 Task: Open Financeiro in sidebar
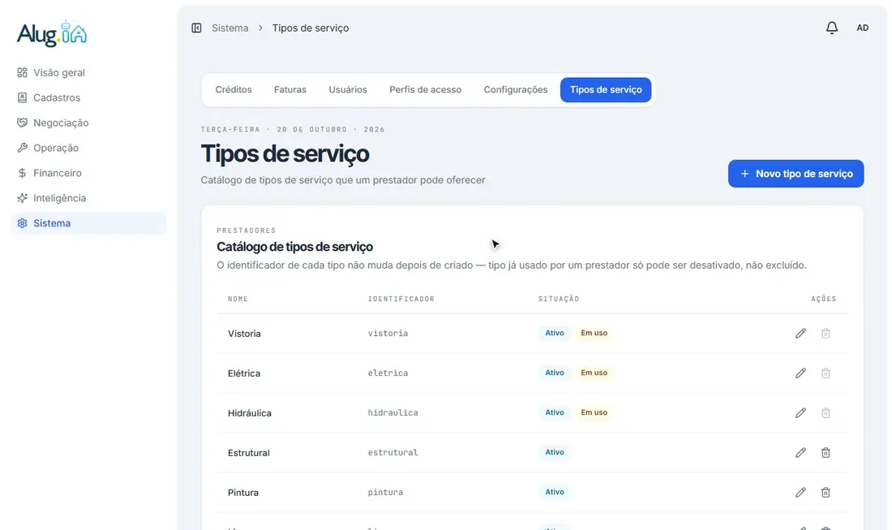[88, 173]
